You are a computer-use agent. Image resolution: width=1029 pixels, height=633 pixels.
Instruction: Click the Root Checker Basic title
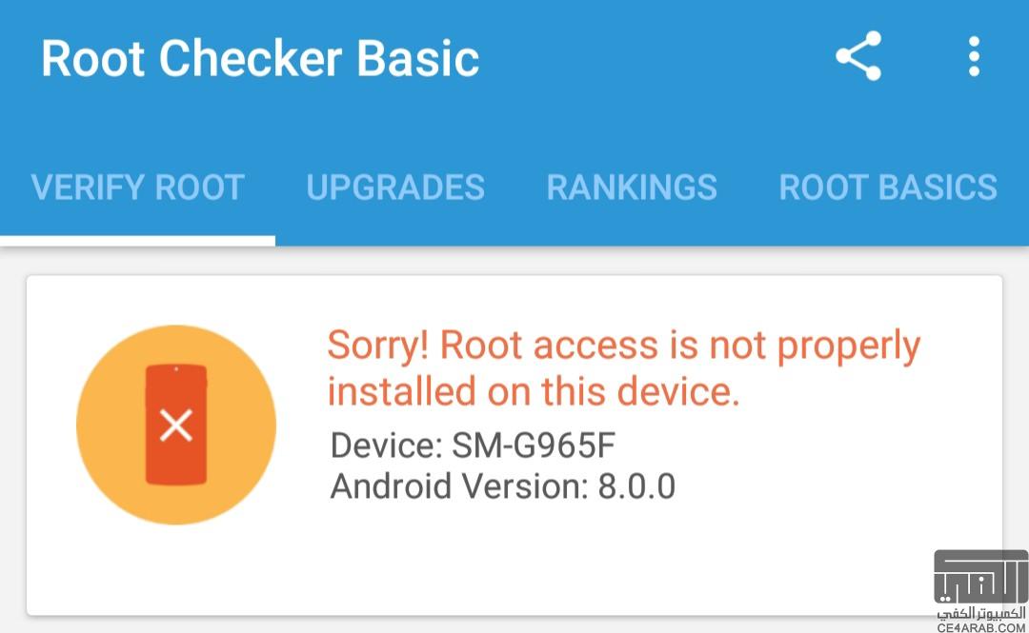[260, 58]
